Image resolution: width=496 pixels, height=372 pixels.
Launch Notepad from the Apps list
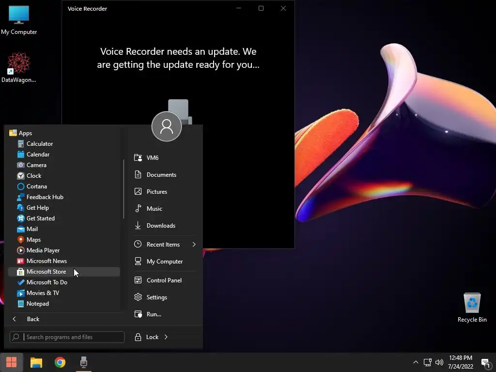(x=64, y=304)
